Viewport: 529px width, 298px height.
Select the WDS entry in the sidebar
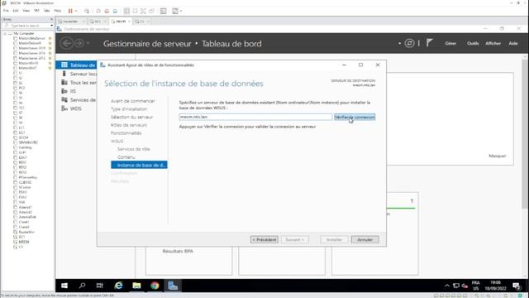pyautogui.click(x=76, y=108)
